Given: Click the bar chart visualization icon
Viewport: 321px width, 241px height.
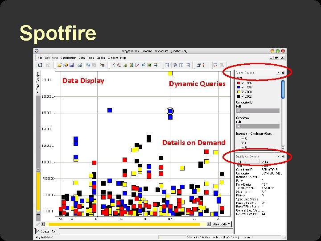Looking at the screenshot, I should pos(125,65).
